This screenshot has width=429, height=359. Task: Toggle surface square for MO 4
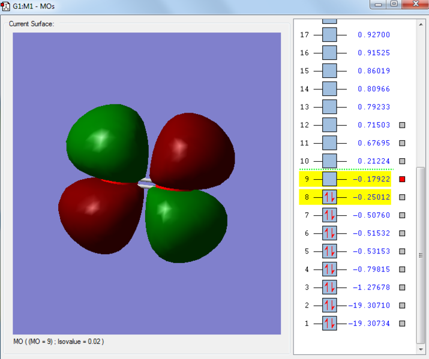click(402, 269)
